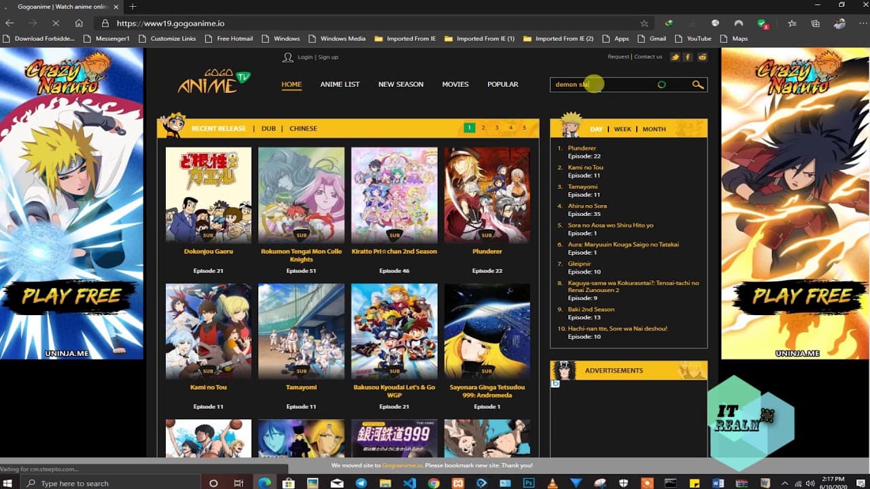Click the GogoAnime TV logo
This screenshot has height=489, width=870.
[x=214, y=82]
